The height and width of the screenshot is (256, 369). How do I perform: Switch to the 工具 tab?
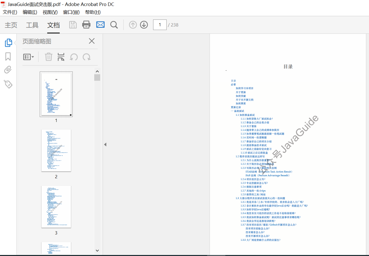pyautogui.click(x=32, y=25)
